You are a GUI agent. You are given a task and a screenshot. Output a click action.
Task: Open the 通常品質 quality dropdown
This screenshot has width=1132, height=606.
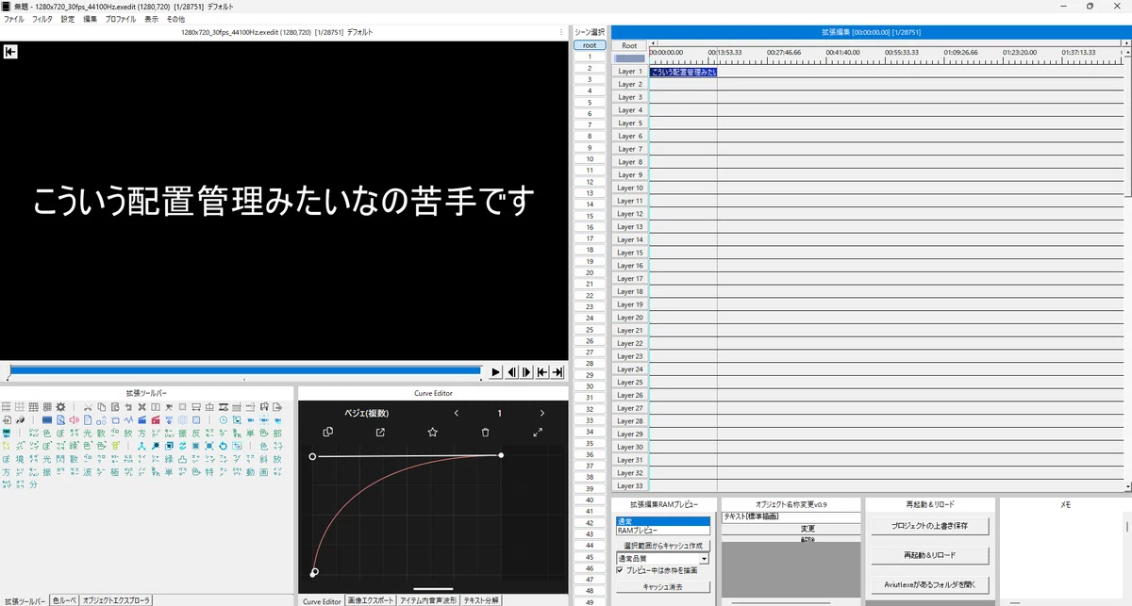660,559
